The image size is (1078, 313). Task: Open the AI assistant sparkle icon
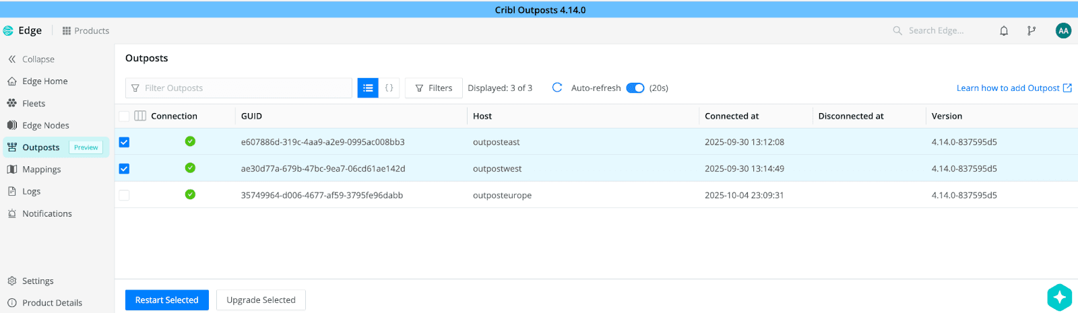click(1059, 297)
